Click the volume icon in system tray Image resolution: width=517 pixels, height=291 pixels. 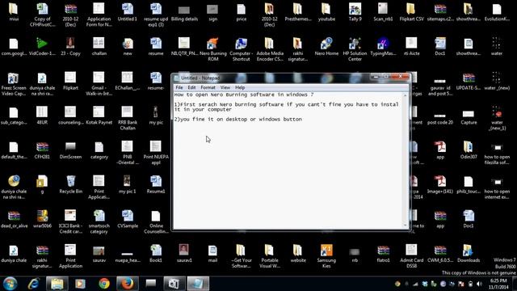coord(479,284)
